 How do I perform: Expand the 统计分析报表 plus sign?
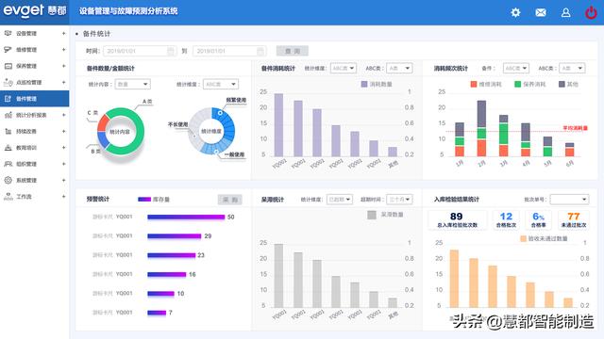63,115
